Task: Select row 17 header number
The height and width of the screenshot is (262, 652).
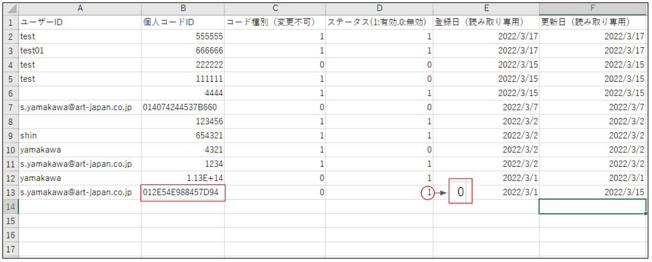Action: pos(10,249)
